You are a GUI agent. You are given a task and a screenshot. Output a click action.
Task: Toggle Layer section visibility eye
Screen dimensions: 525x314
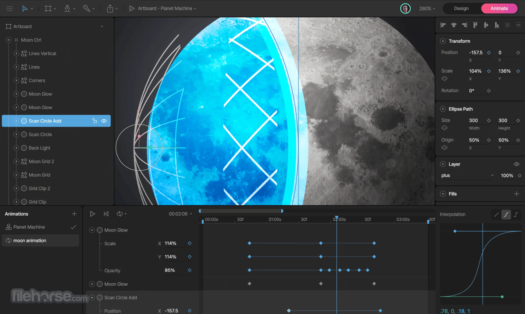tap(517, 164)
